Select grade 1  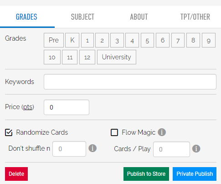(87, 40)
